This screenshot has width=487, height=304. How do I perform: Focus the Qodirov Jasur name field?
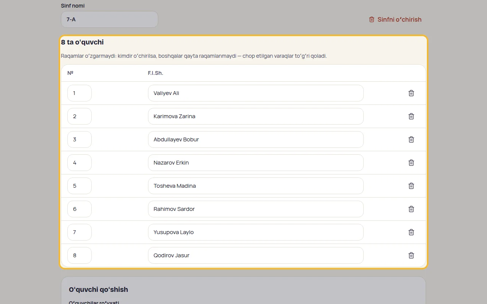point(256,255)
